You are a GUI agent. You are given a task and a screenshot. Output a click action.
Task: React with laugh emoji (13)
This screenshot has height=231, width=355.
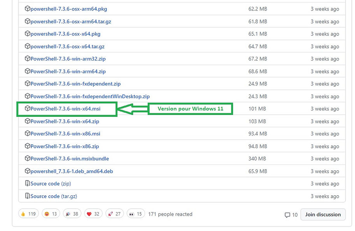click(x=51, y=214)
